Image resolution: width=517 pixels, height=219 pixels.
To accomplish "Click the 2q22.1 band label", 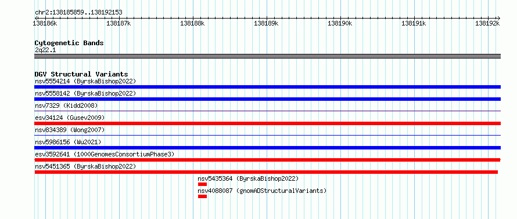I will click(x=45, y=50).
